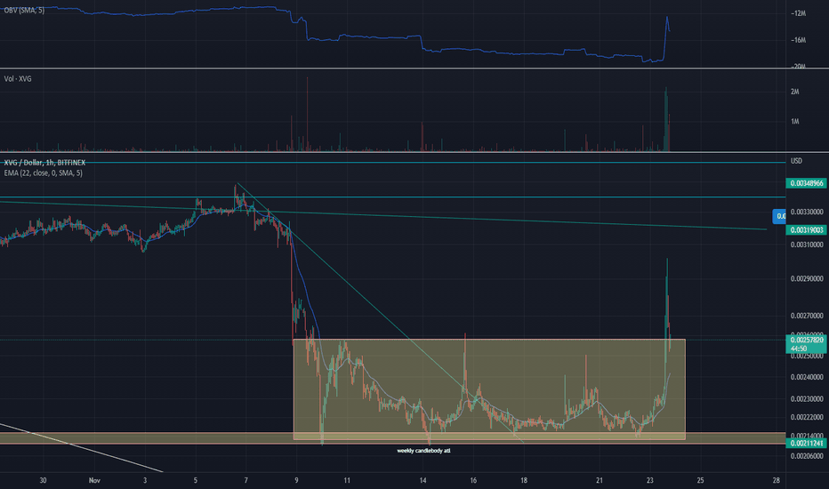Click the current price label 0.00257829
The height and width of the screenshot is (489, 829).
point(807,343)
